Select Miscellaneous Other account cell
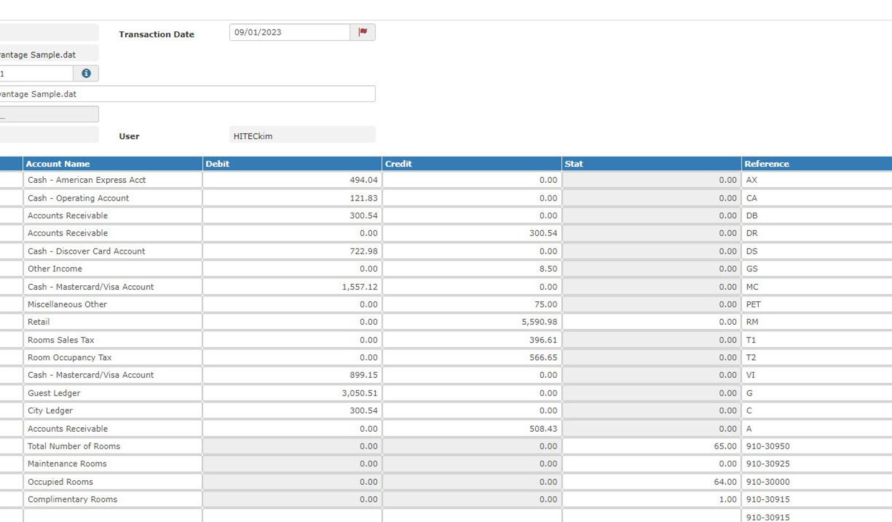This screenshot has height=522, width=892. pos(113,304)
